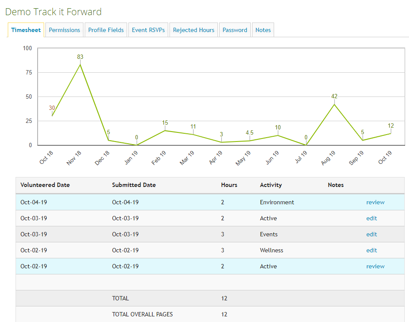Edit the Oct-03-19 Events entry
The image size is (409, 322).
(x=371, y=234)
